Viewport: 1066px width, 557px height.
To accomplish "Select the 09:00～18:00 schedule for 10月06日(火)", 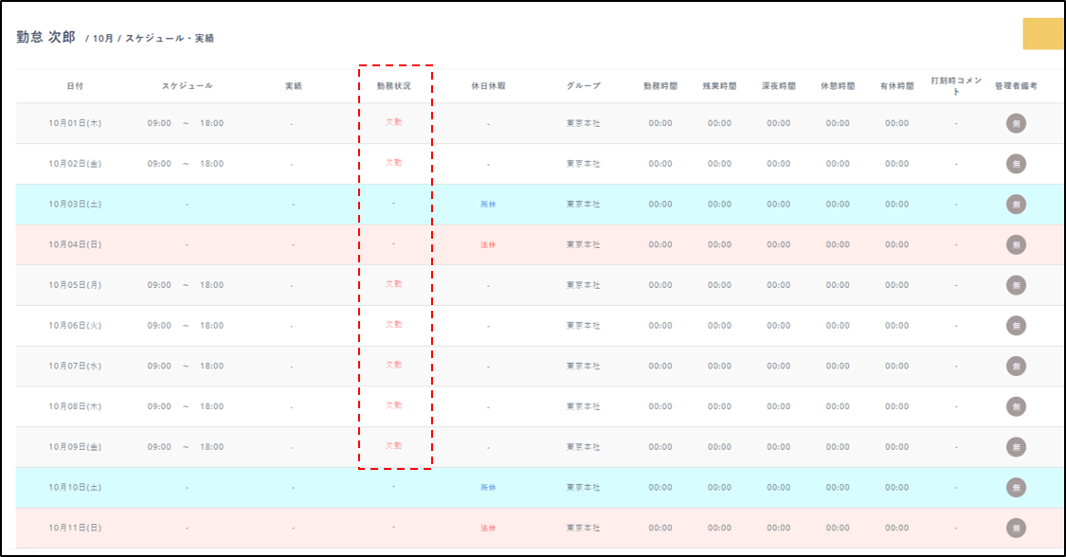I will [x=186, y=326].
